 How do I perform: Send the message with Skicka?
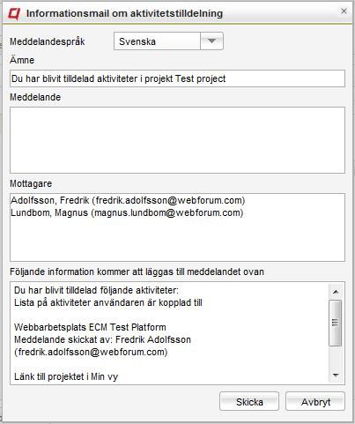pos(249,401)
